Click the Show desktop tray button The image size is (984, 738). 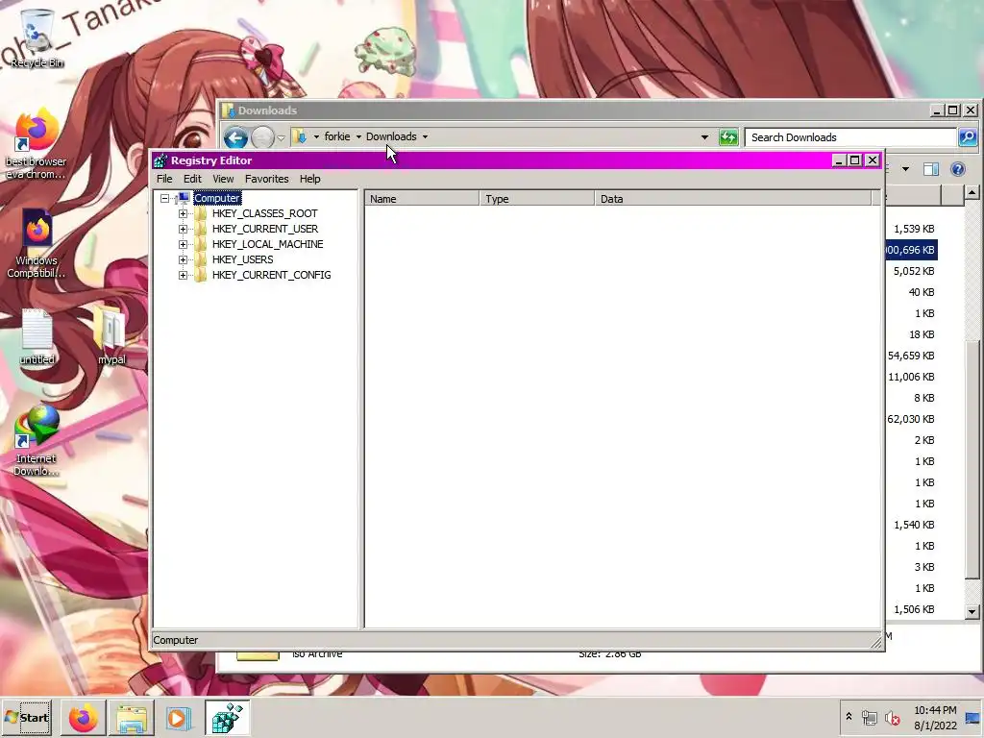click(973, 717)
